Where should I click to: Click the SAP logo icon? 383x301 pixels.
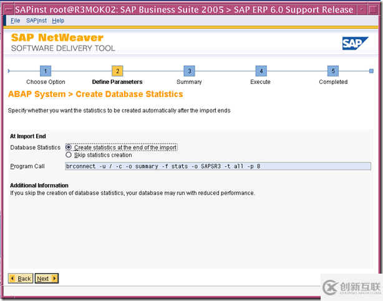(355, 44)
